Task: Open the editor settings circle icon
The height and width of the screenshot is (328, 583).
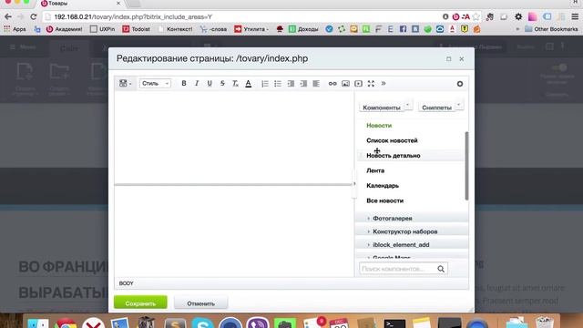Action: click(460, 84)
